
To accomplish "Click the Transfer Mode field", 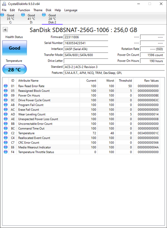I will [x=86, y=55].
